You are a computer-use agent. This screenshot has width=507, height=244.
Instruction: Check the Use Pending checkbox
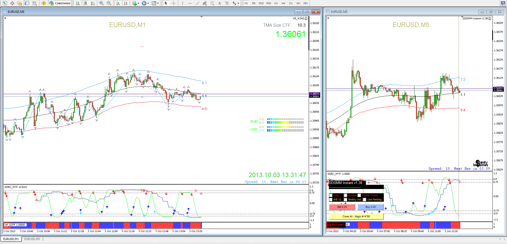(x=365, y=200)
